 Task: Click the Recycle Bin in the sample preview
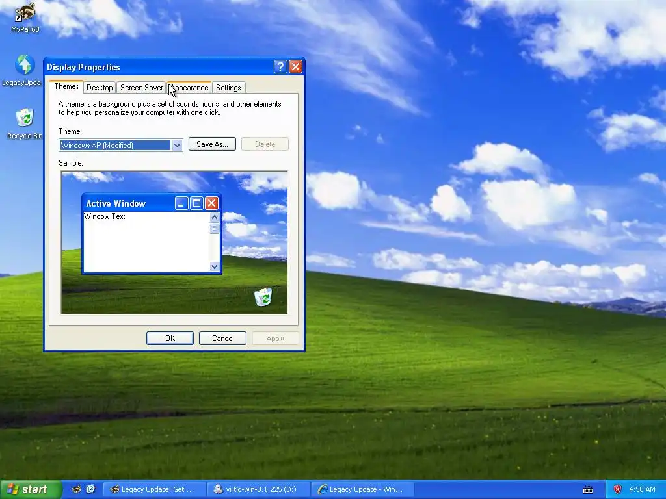click(263, 296)
